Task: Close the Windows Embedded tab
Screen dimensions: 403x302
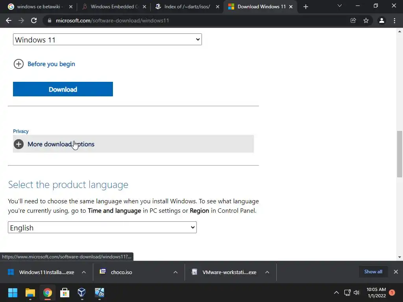Action: (144, 7)
